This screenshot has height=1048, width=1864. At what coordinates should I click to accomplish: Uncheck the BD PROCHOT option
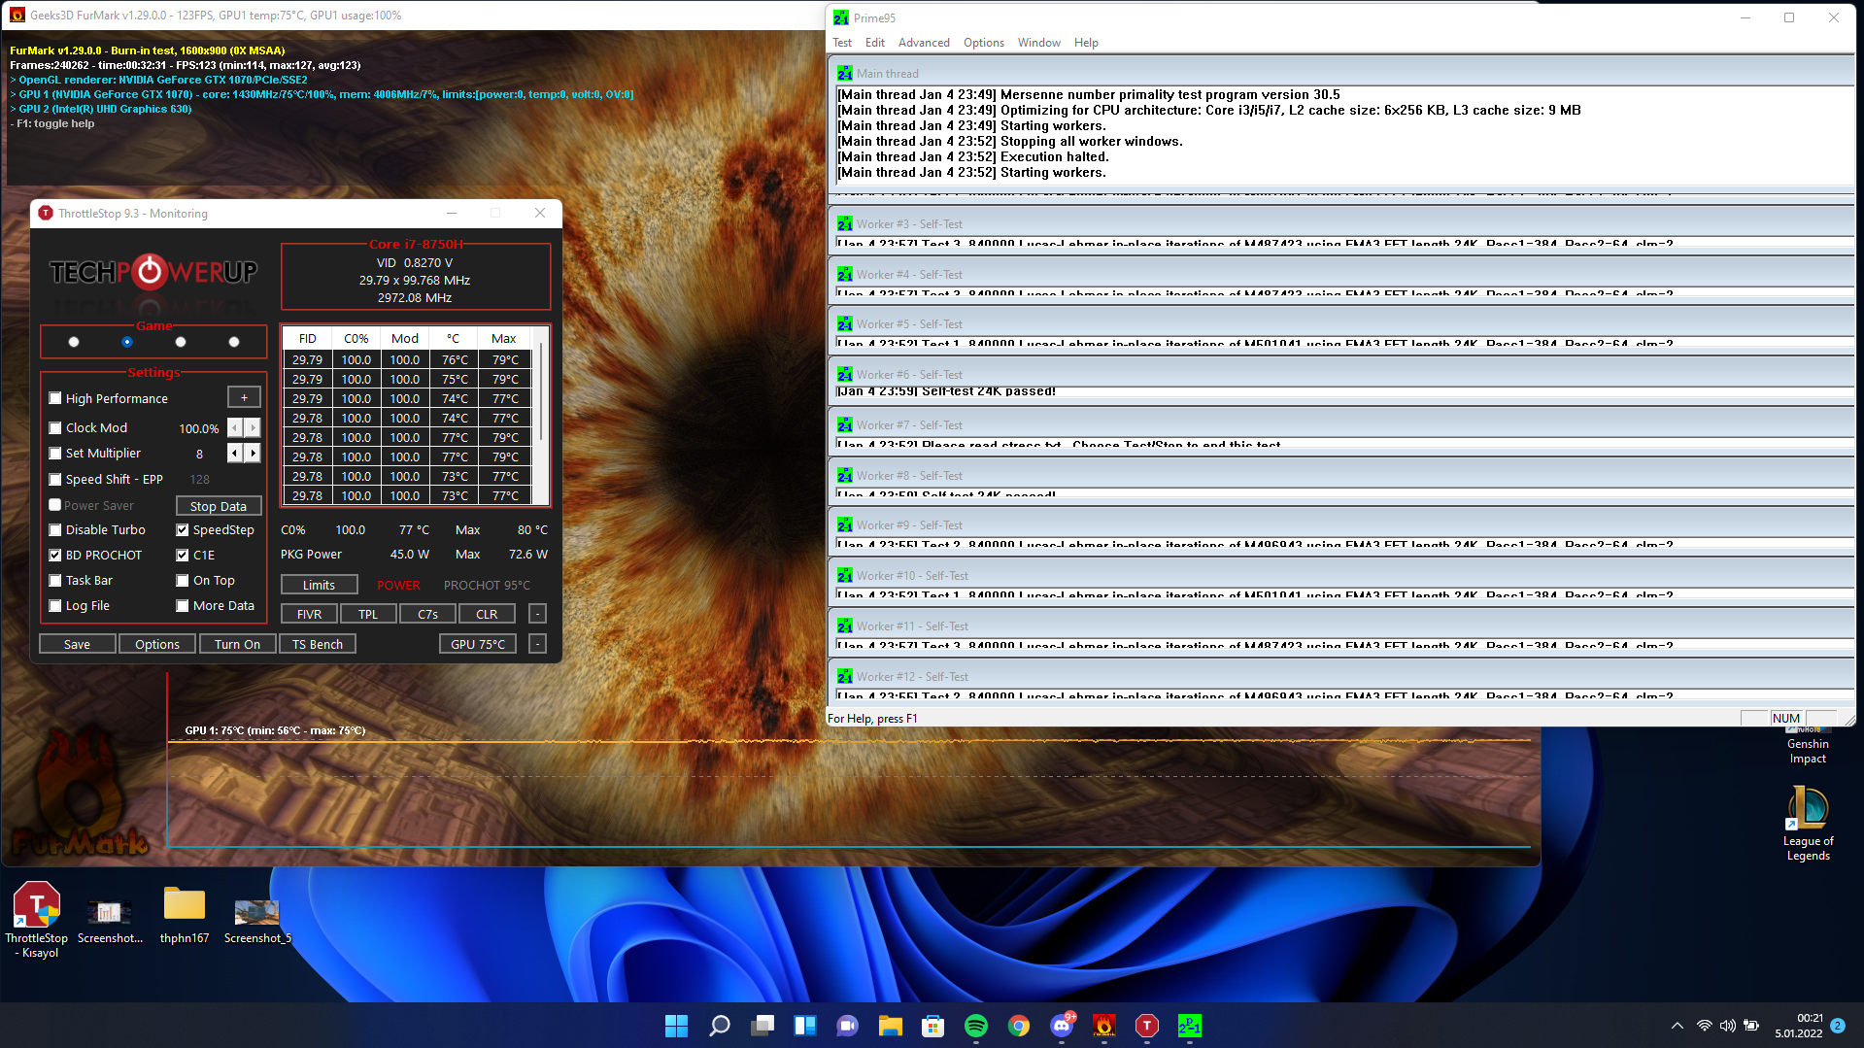(55, 556)
